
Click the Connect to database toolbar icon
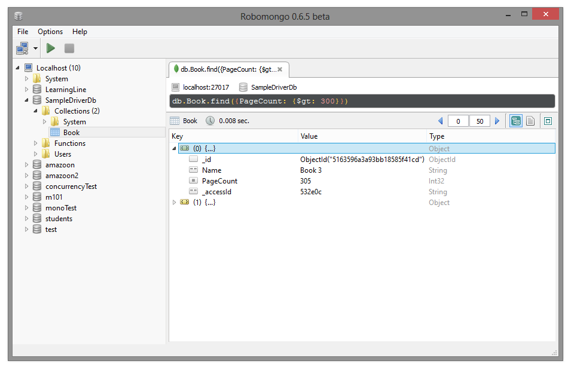point(23,48)
